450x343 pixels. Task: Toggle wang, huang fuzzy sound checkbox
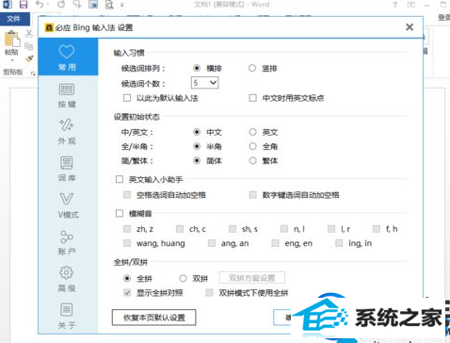tap(127, 243)
